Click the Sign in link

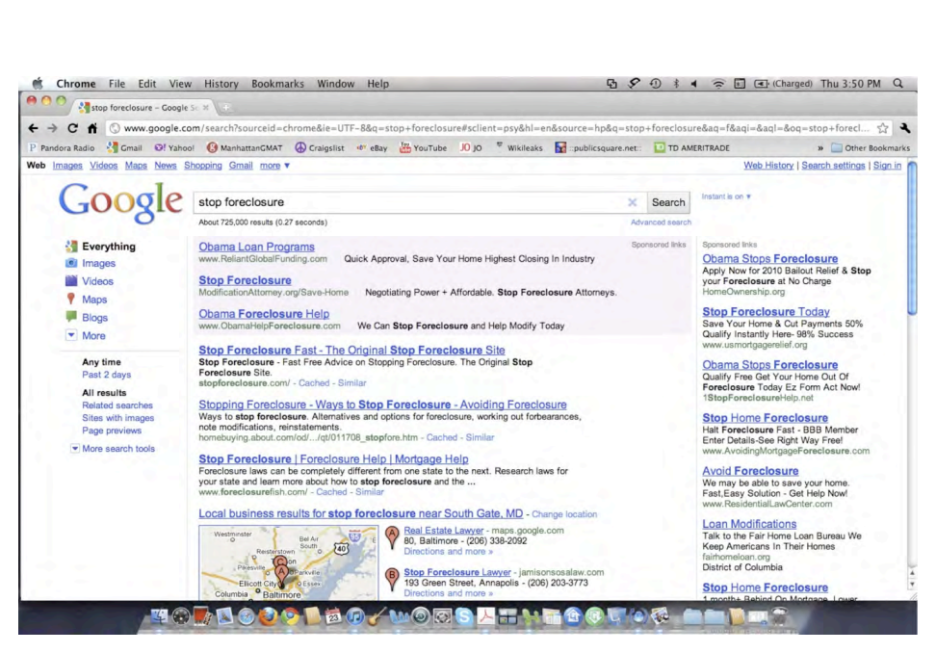[887, 166]
